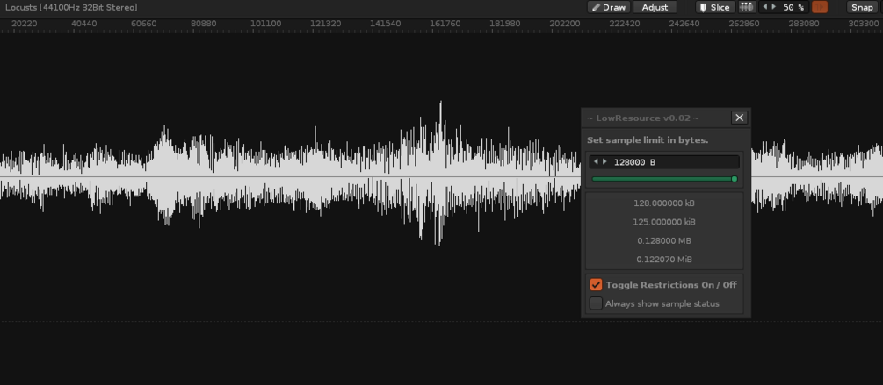The image size is (883, 385).
Task: Increase slice sensitivity with right arrow
Action: pos(773,7)
